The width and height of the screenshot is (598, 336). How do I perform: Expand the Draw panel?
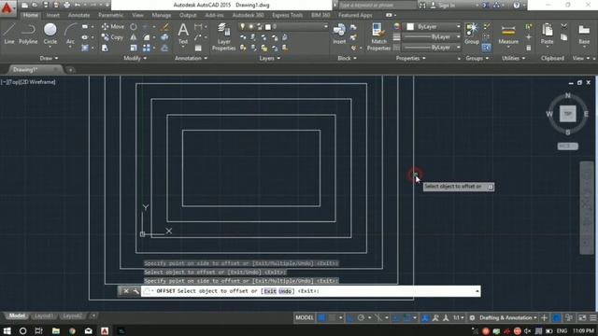49,58
